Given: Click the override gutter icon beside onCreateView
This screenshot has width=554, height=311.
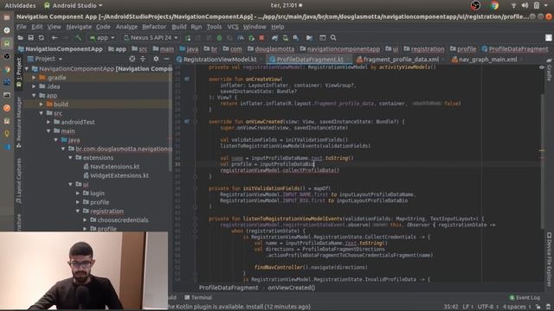Looking at the screenshot, I should 187,79.
